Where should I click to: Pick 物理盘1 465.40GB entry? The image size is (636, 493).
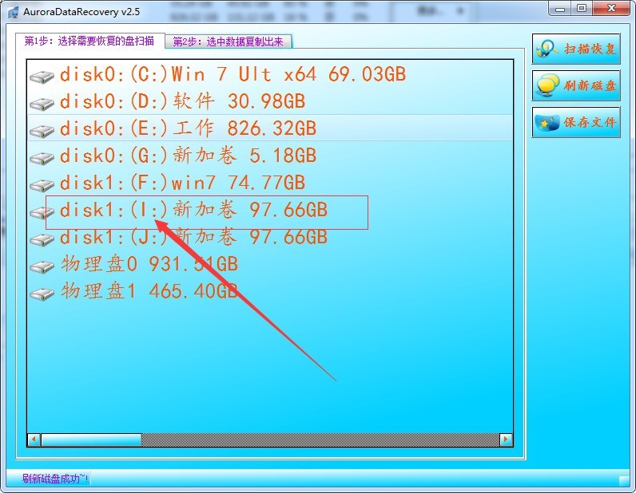[149, 291]
